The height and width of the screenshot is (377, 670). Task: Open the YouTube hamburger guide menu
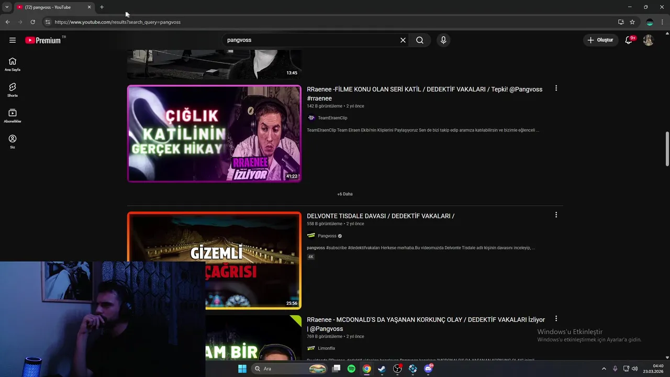click(x=13, y=40)
